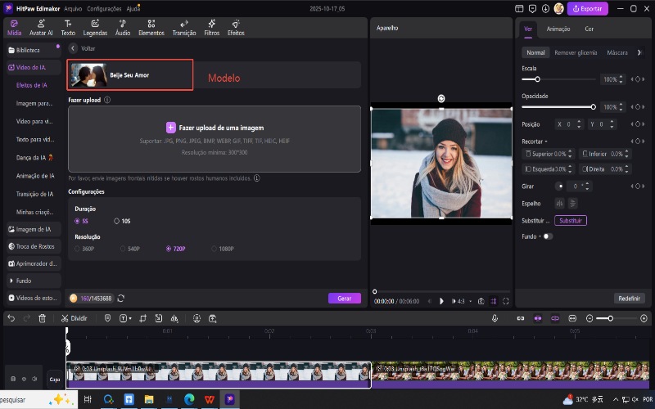Zoom out timeline with minus icon

pos(589,318)
